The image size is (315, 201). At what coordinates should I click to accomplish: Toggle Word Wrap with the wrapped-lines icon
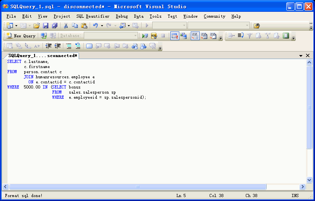click(x=240, y=35)
